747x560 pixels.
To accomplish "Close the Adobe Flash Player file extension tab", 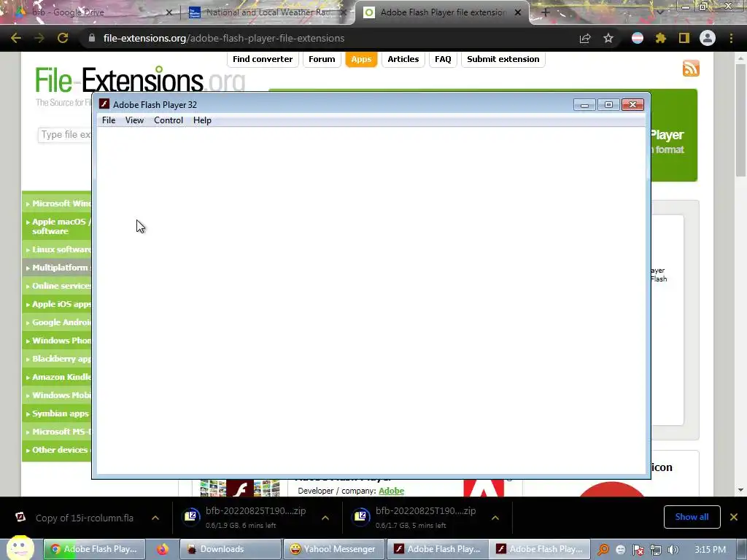I will [518, 12].
